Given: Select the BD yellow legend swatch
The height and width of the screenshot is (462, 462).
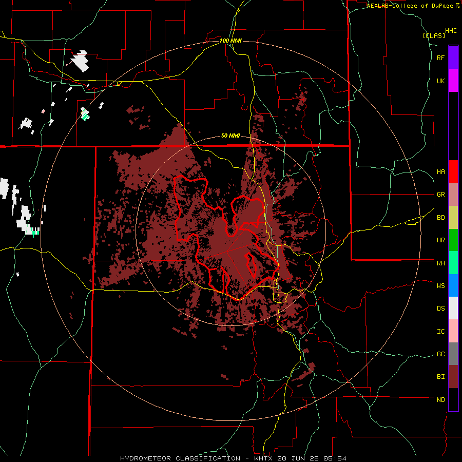Looking at the screenshot, I should coord(453,218).
